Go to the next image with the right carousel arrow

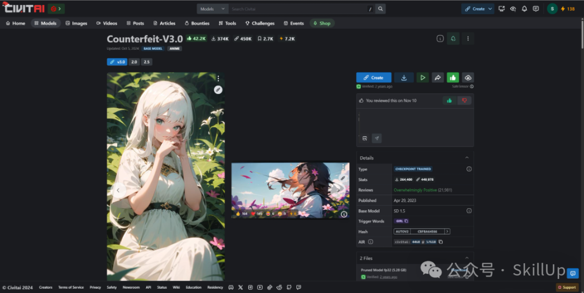click(338, 190)
